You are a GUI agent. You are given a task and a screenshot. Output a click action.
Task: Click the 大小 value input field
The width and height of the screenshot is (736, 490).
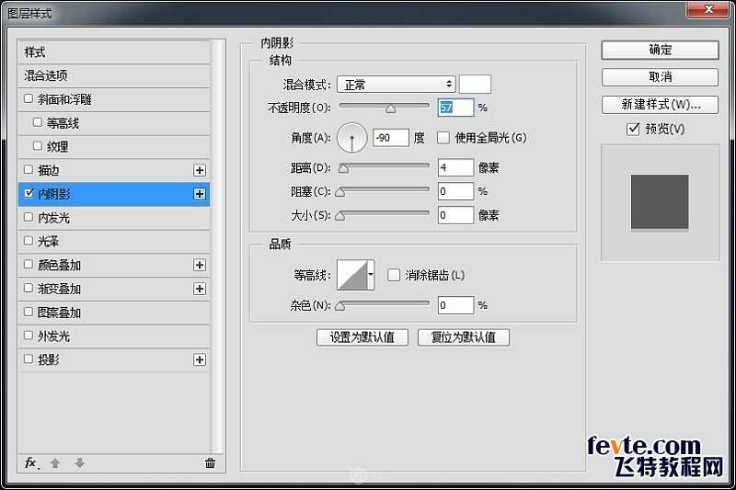click(x=455, y=215)
